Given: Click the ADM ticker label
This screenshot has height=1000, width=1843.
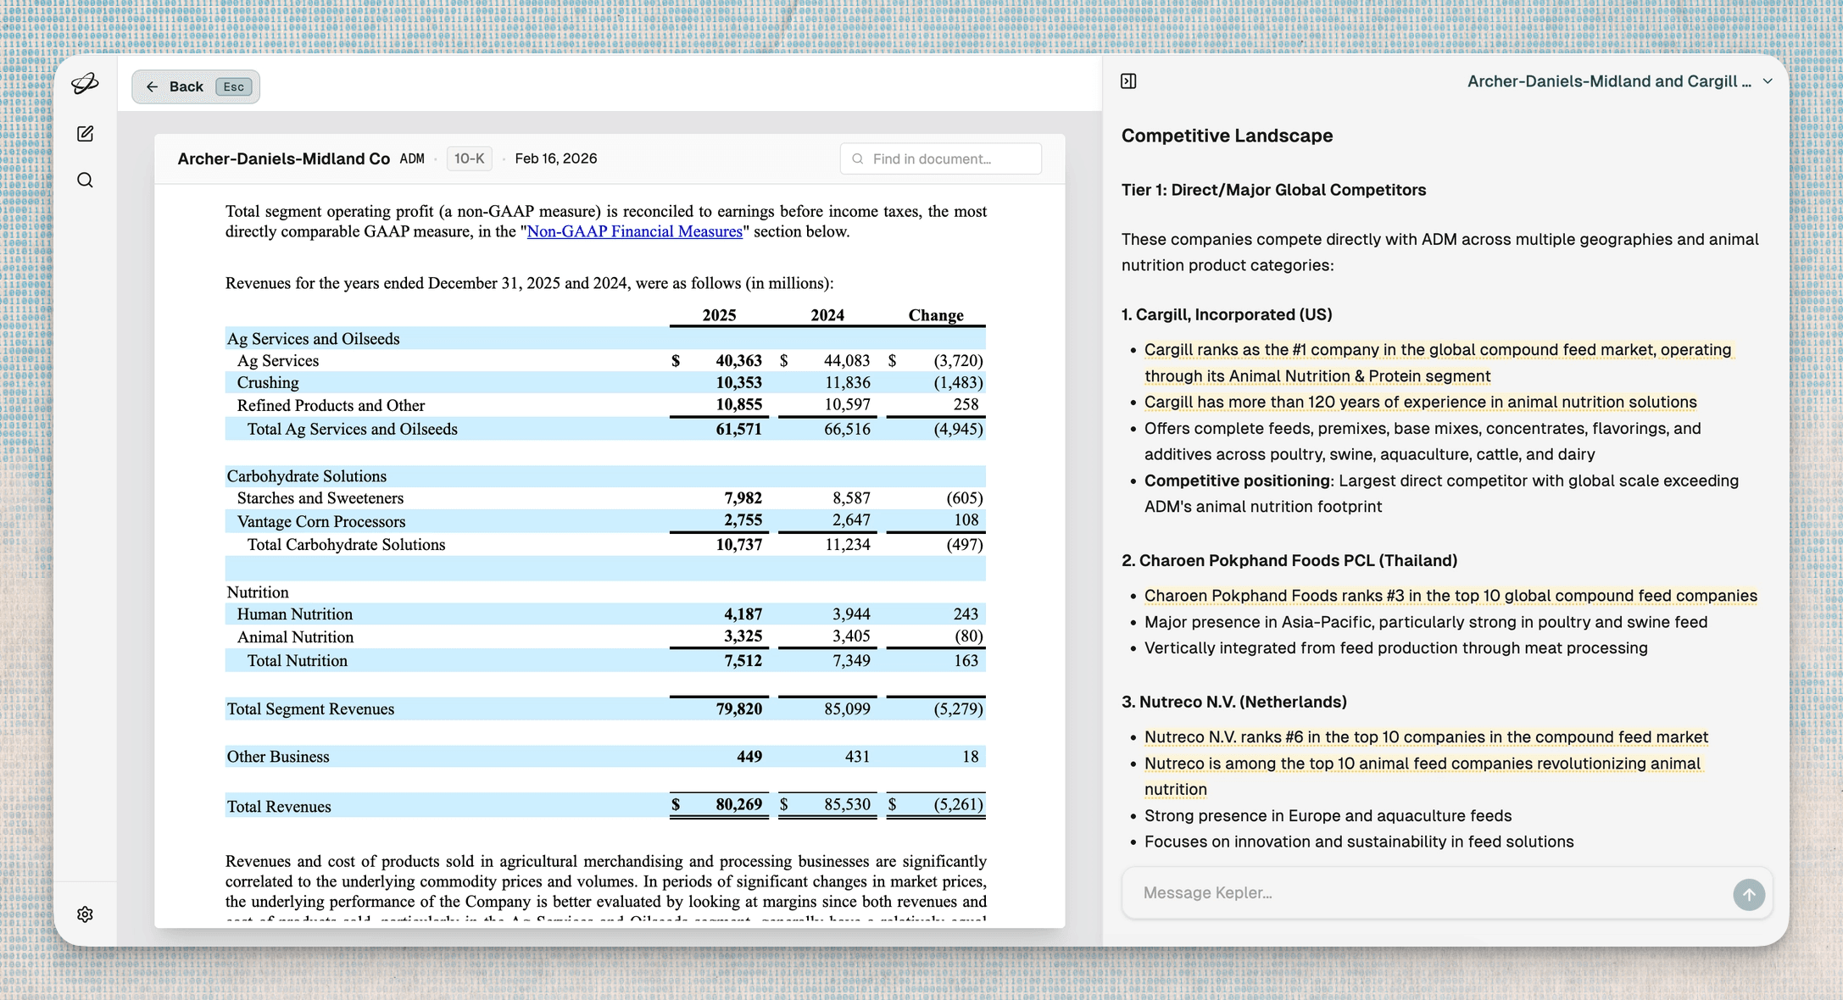Looking at the screenshot, I should (412, 158).
